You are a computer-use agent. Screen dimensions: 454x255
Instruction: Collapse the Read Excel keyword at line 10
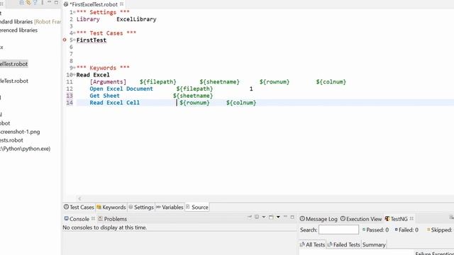[x=74, y=74]
